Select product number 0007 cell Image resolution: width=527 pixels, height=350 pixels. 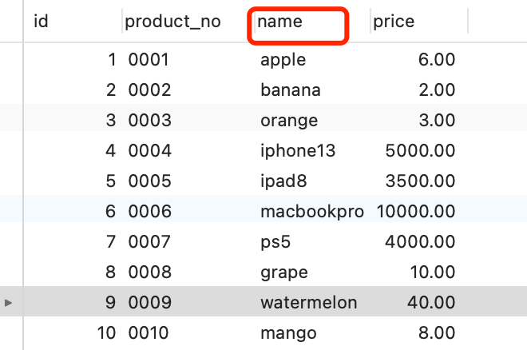pyautogui.click(x=149, y=242)
